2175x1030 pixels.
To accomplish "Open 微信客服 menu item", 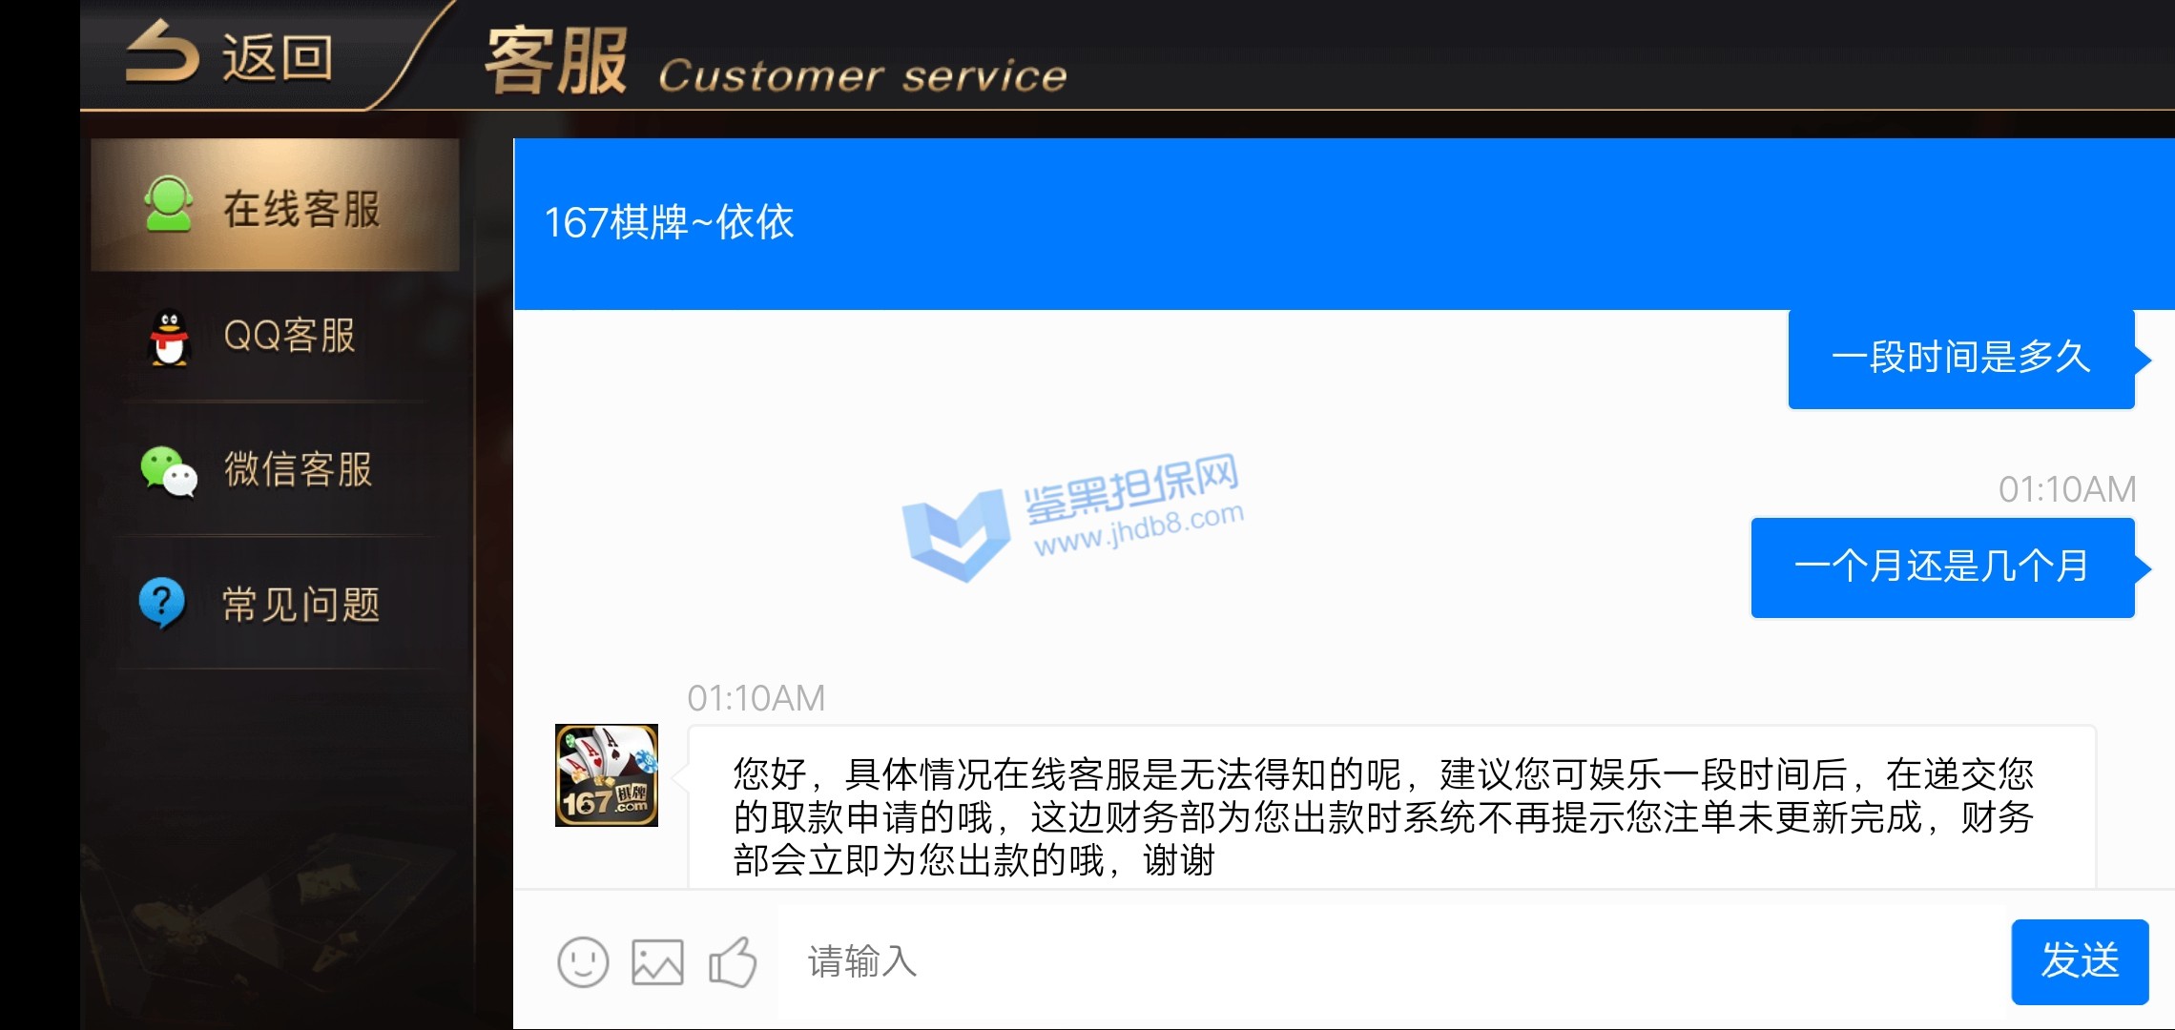I will 275,470.
